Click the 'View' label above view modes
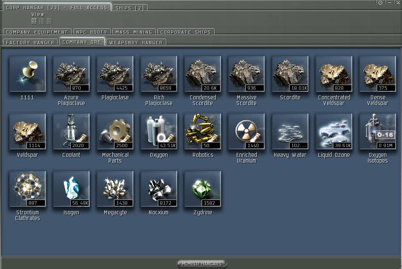 (x=38, y=14)
